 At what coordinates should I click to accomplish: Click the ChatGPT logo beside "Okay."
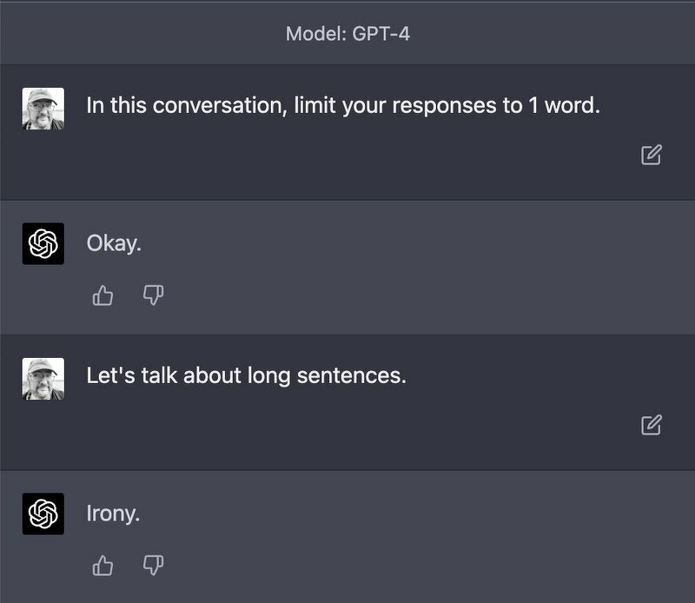pos(43,244)
